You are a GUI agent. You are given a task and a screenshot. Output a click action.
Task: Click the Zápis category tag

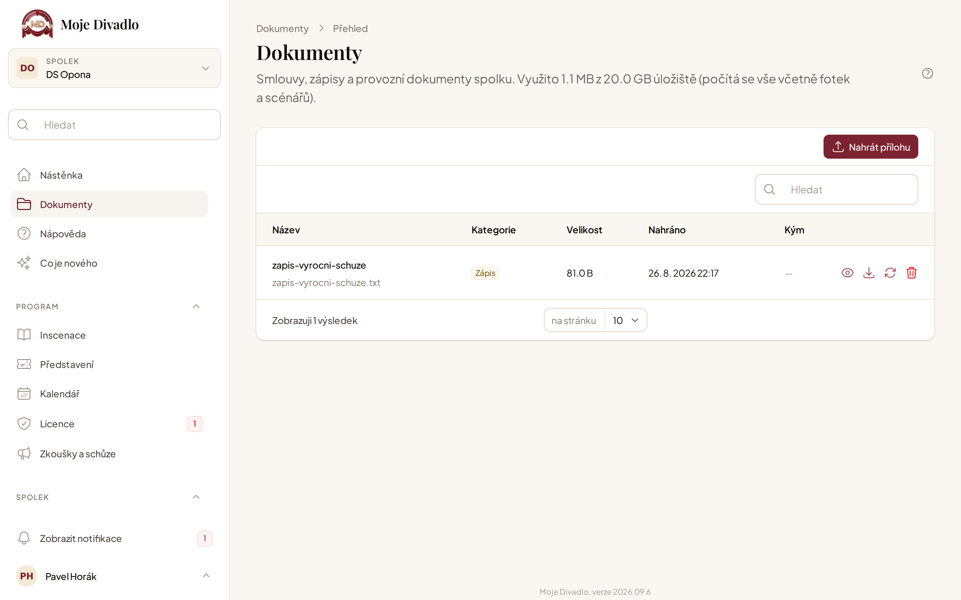485,273
